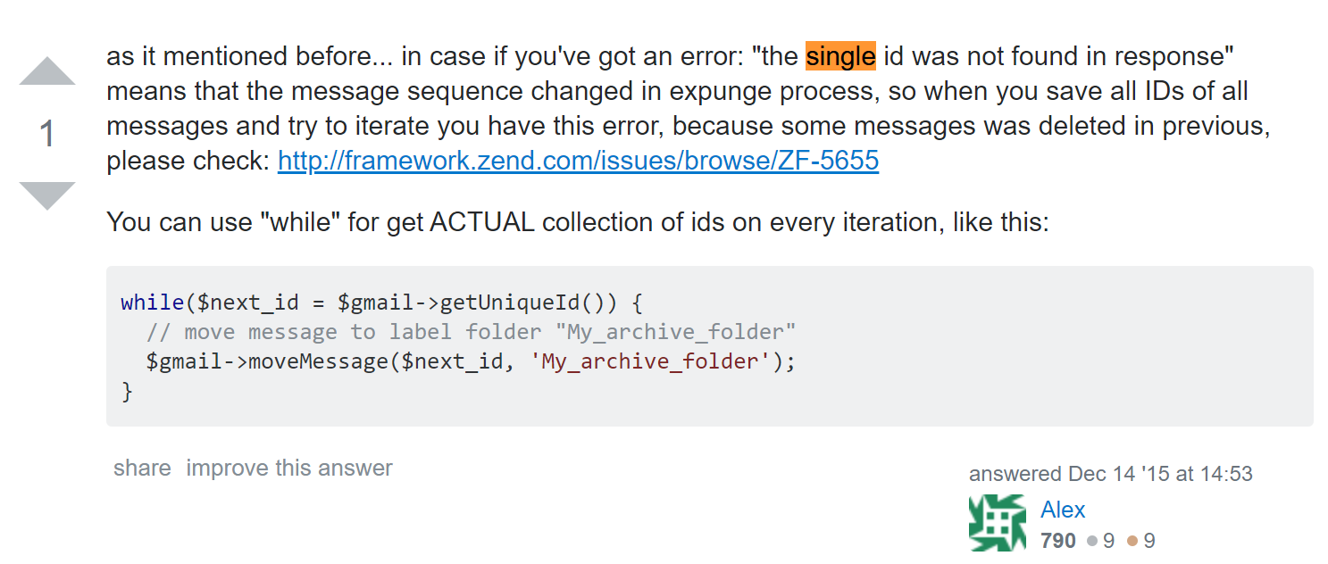Select the highlighted word single
Screen dimensions: 1328x564
839,55
